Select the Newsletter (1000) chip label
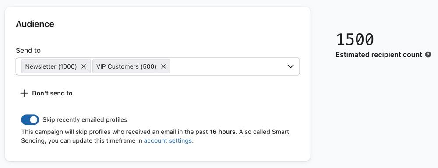 [51, 66]
